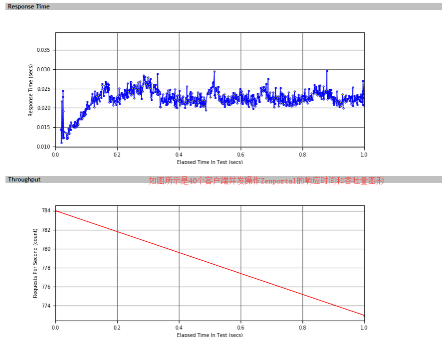The image size is (442, 345).
Task: Click the 0.035 y-axis tick value
Action: tap(43, 50)
